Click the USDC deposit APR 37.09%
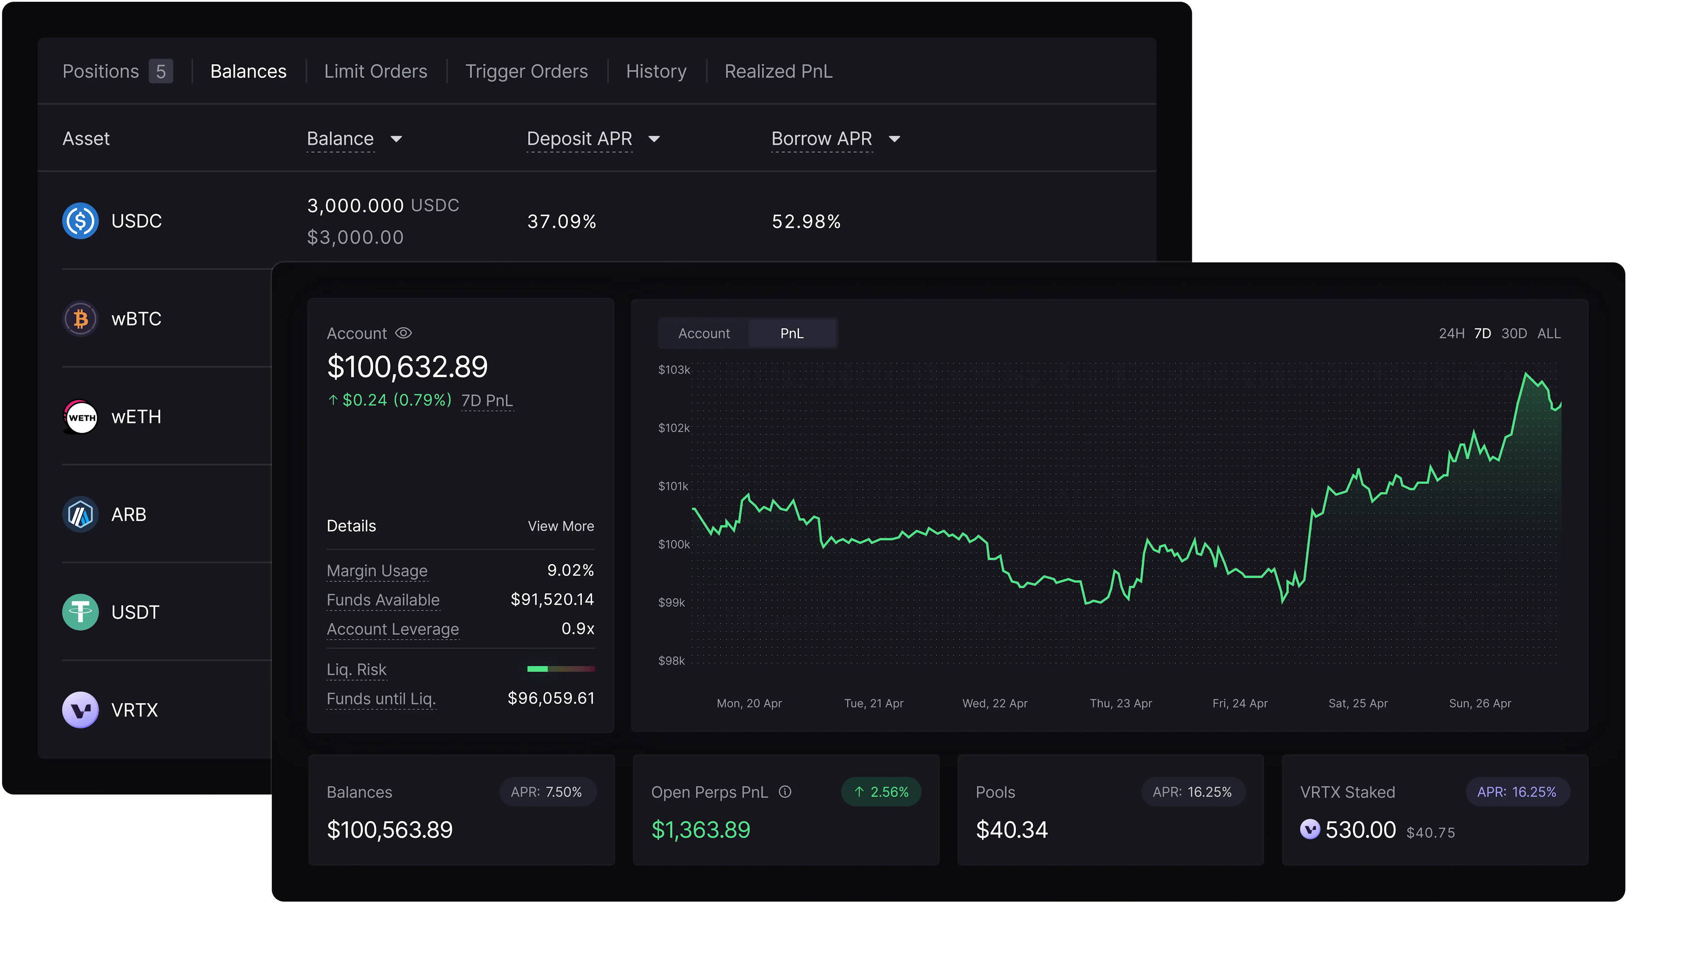1702x969 pixels. pos(562,221)
